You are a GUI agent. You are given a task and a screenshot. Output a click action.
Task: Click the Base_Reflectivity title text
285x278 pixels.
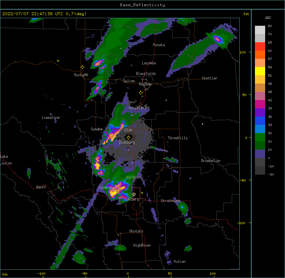pos(142,5)
